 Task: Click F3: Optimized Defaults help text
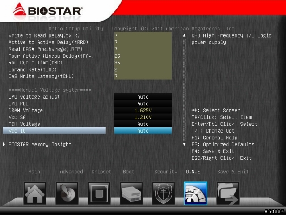point(223,144)
